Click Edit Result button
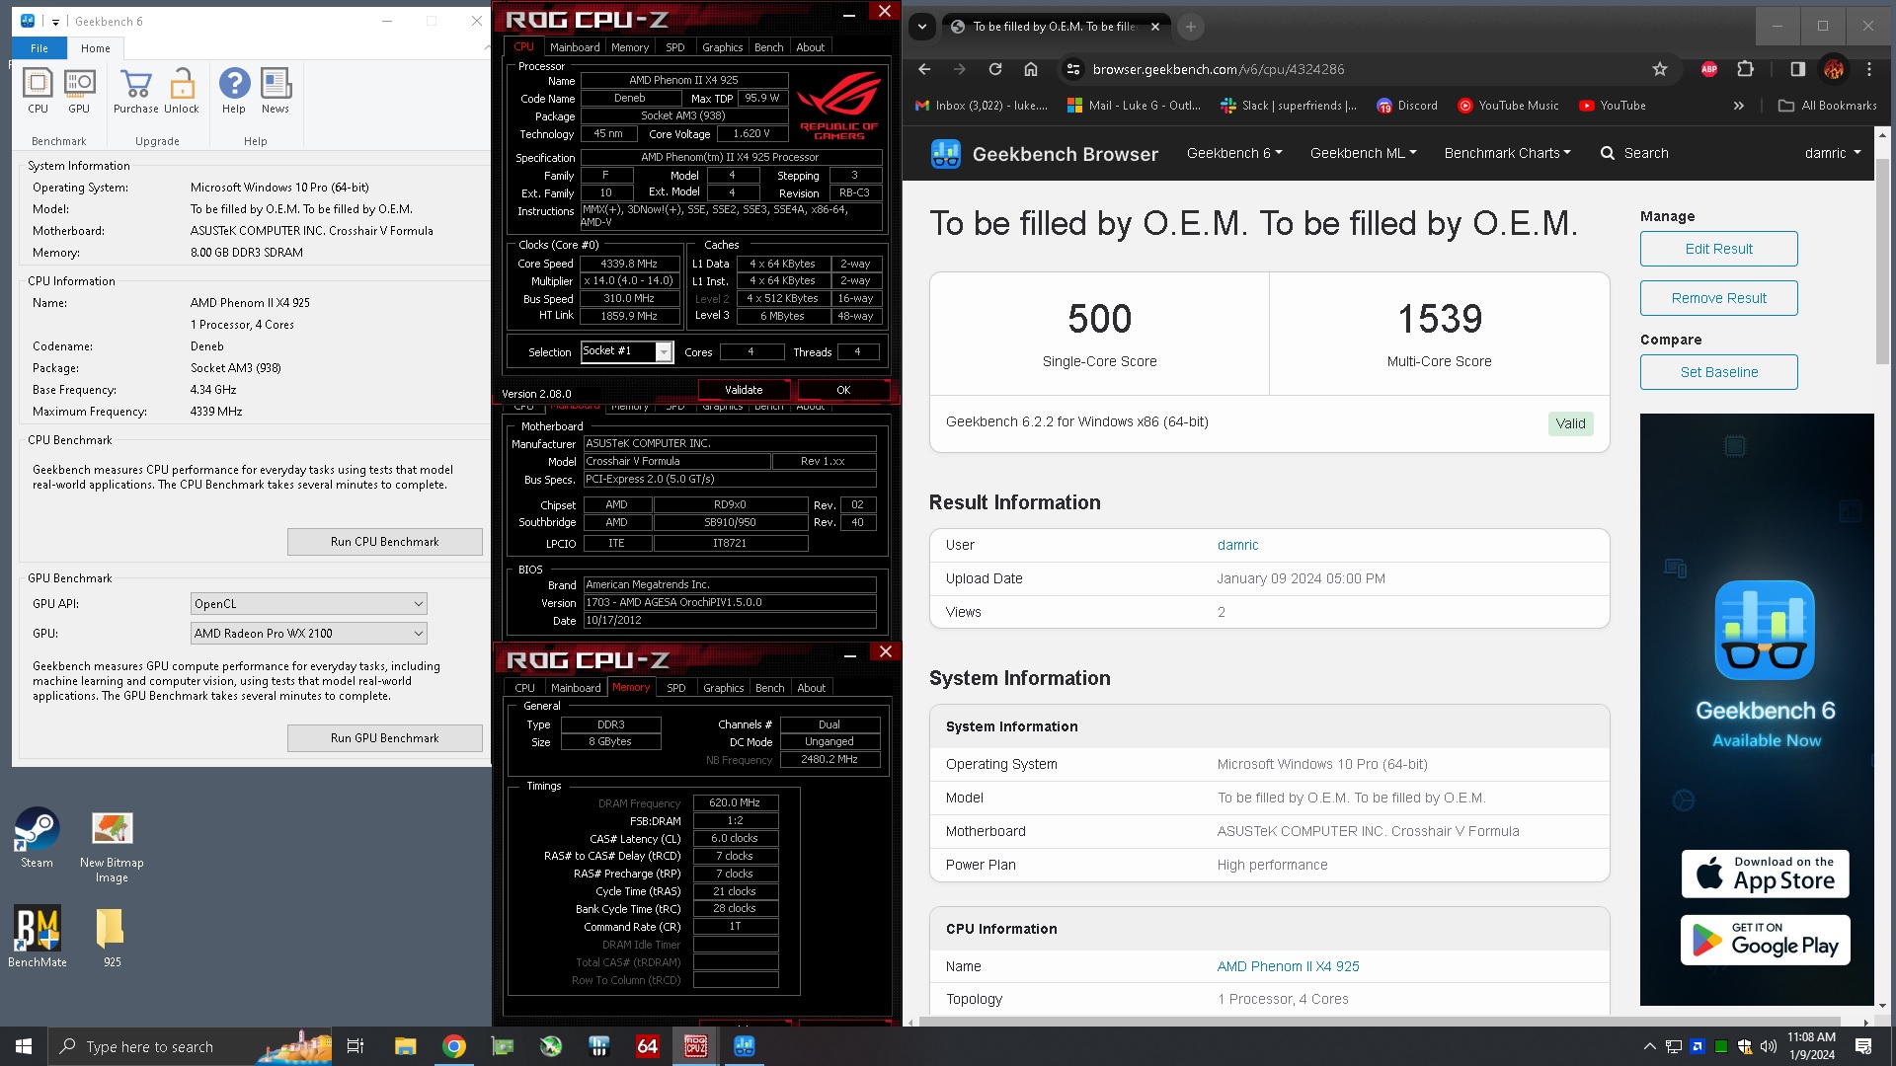1896x1066 pixels. tap(1719, 249)
